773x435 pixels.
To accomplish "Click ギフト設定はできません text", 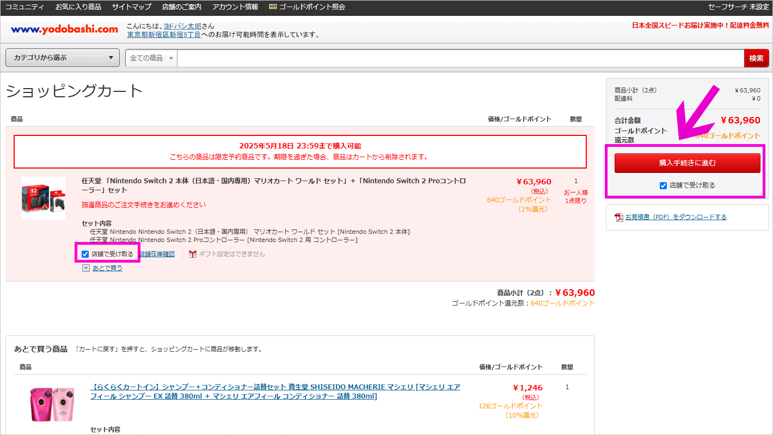I will click(x=232, y=254).
